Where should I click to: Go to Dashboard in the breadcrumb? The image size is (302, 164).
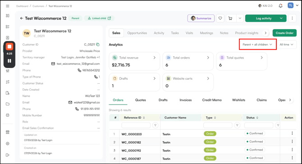coord(22,6)
